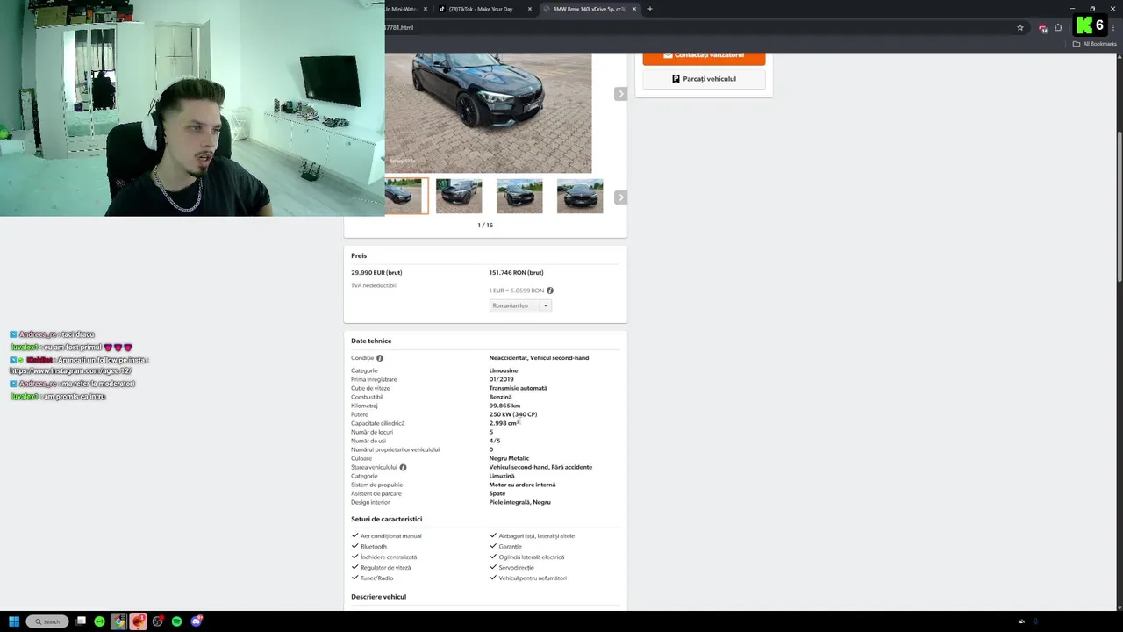The height and width of the screenshot is (632, 1123).
Task: Click the main BMW car photo
Action: point(488,112)
